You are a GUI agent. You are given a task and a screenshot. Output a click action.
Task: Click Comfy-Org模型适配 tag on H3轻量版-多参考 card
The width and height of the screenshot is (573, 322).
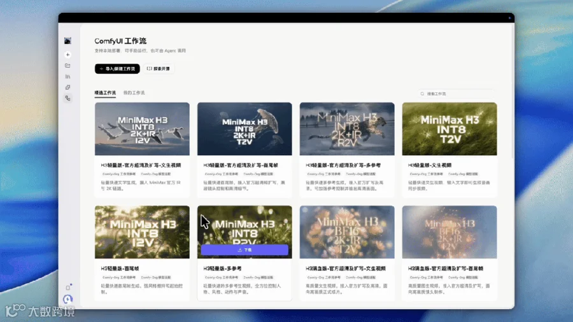pos(258,277)
